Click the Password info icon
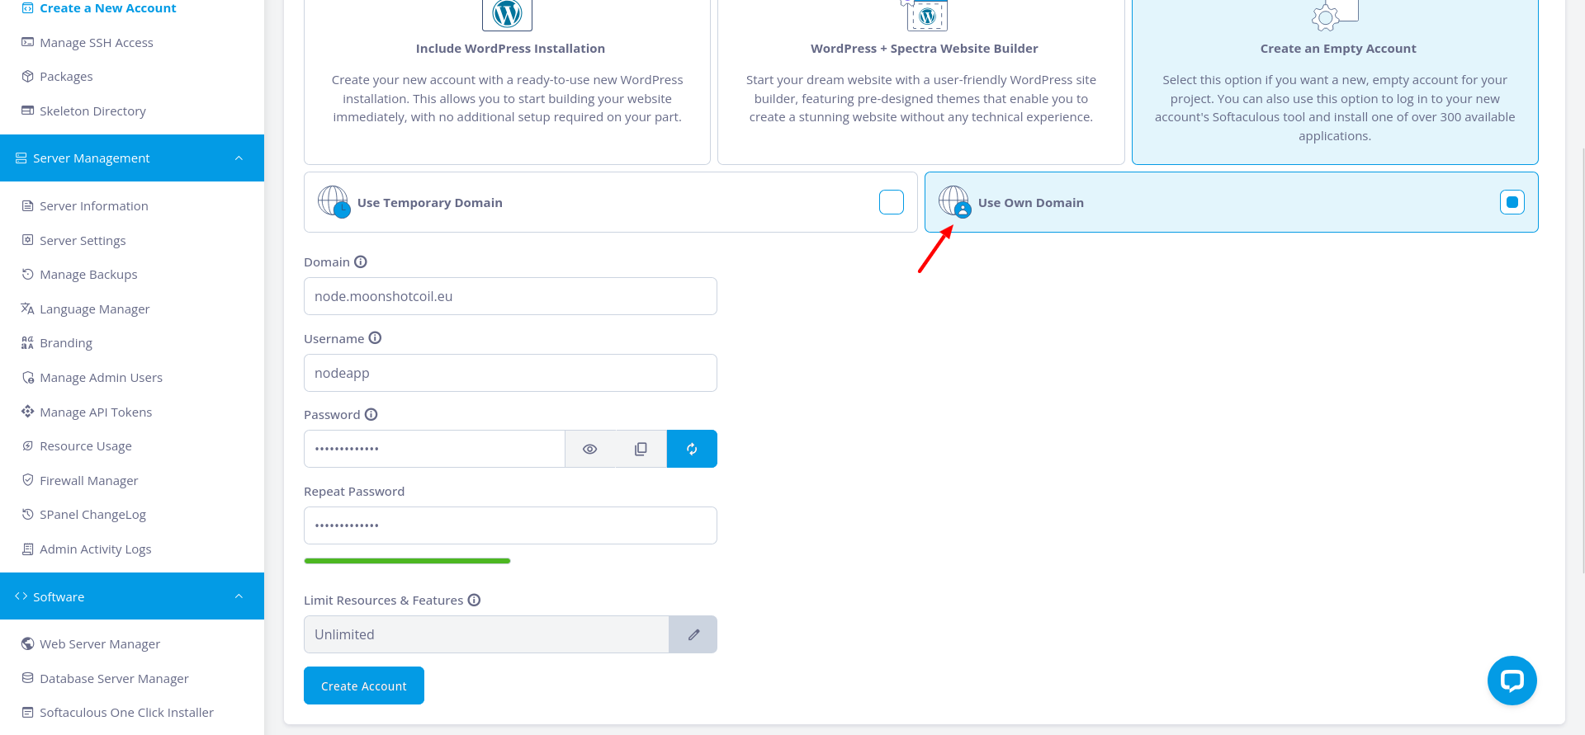The image size is (1585, 735). click(x=371, y=414)
